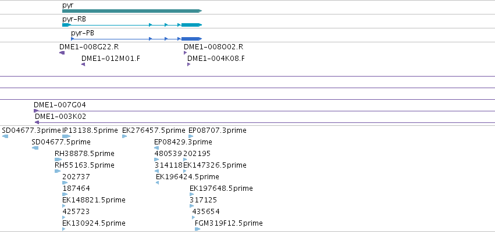Select the pyr-PB coding exon block
Screen dimensions: 495x232
(x=191, y=39)
